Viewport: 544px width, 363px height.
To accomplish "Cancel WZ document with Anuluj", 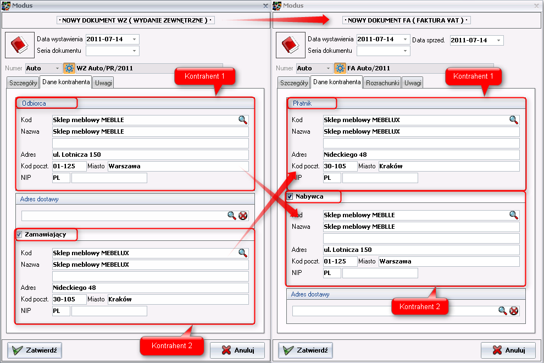I will coord(237,350).
